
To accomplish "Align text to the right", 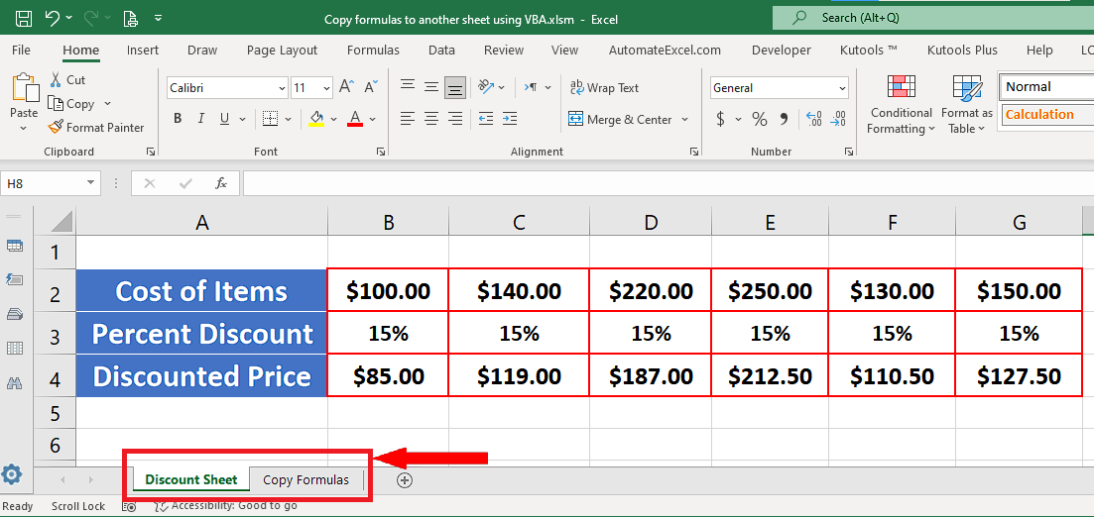I will pos(455,119).
